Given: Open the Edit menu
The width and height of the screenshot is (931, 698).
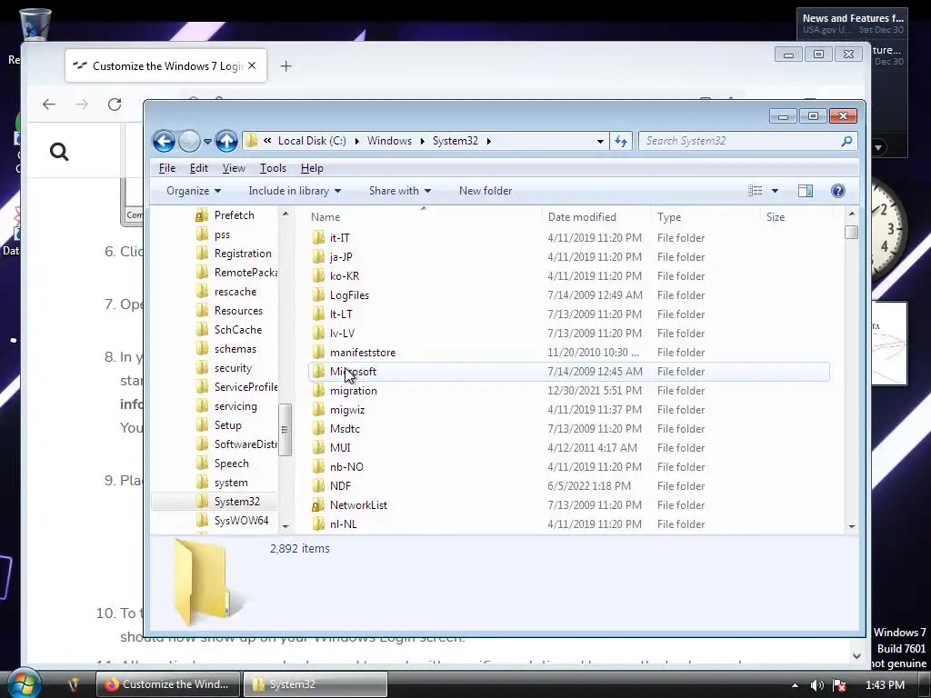Looking at the screenshot, I should [198, 168].
